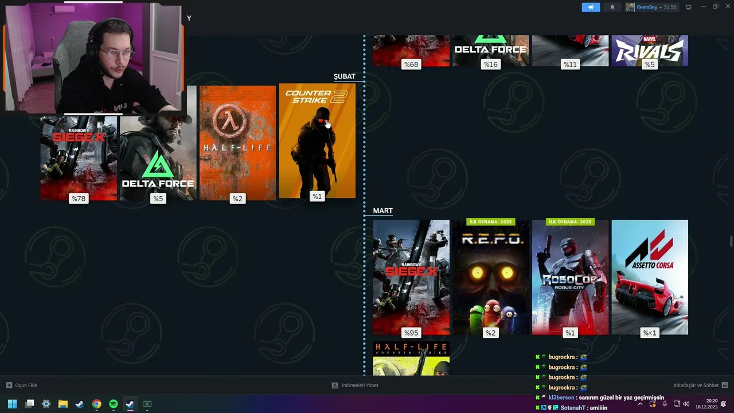Click the SotanahT chat username
This screenshot has width=734, height=413.
(x=574, y=408)
